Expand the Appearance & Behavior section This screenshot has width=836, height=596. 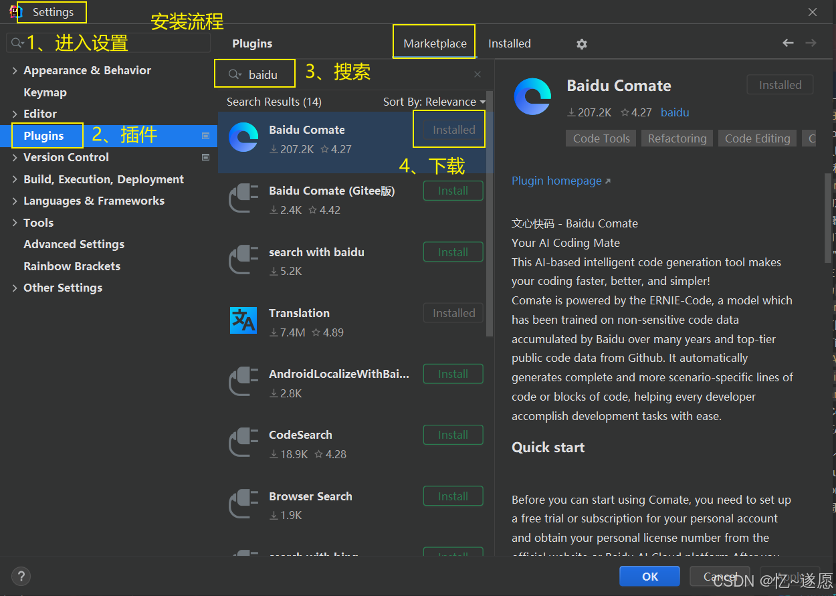coord(15,70)
